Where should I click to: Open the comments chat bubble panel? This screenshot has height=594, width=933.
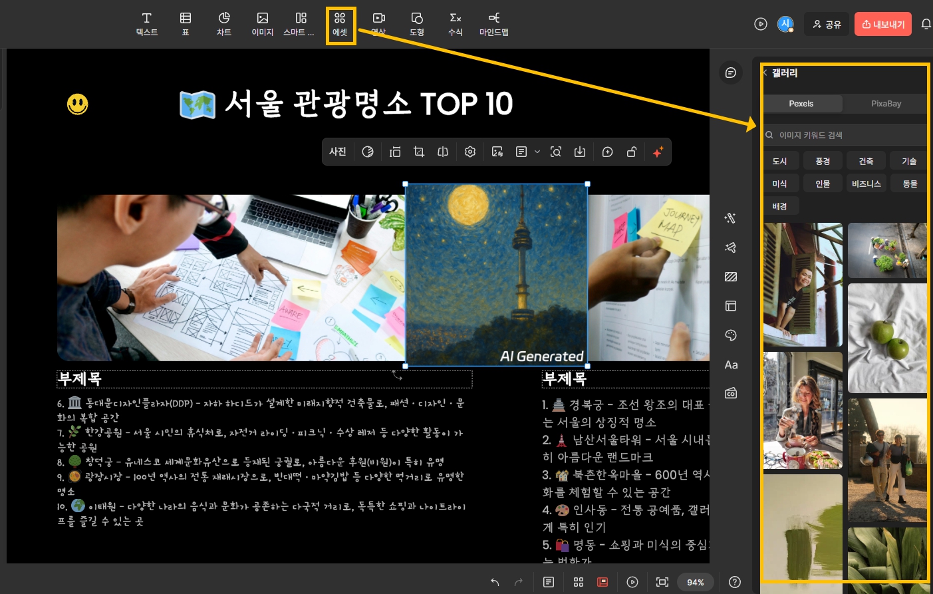(731, 73)
